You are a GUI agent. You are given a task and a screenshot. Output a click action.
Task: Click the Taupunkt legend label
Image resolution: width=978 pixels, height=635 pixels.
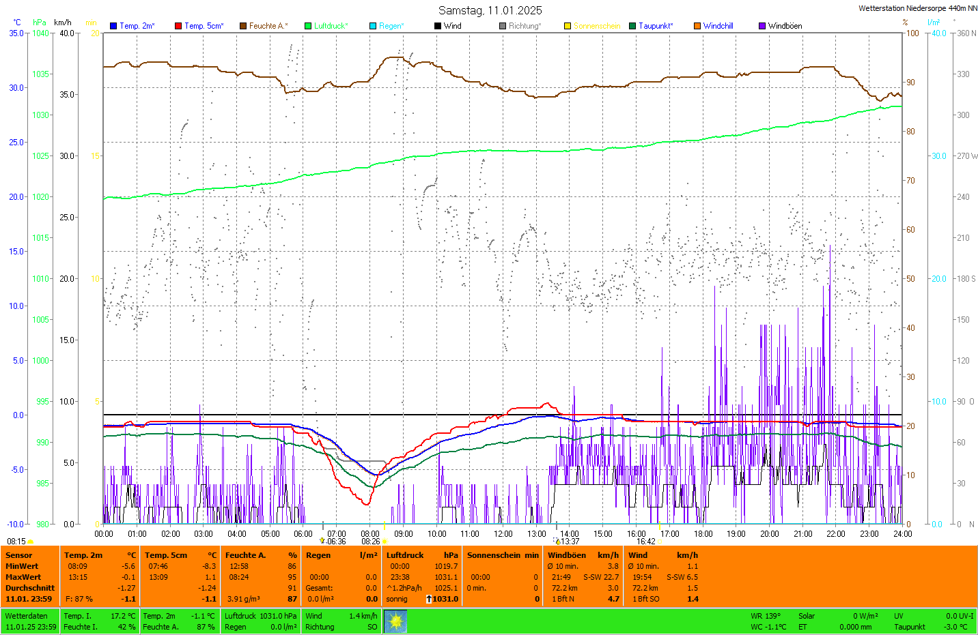(x=656, y=26)
